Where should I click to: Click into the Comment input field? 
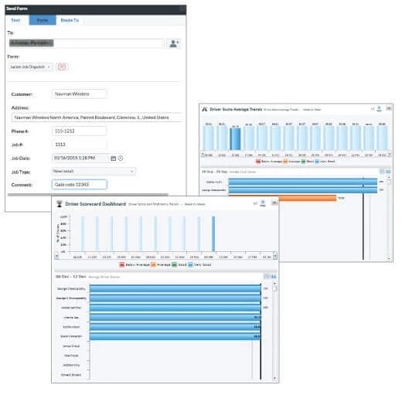point(80,185)
